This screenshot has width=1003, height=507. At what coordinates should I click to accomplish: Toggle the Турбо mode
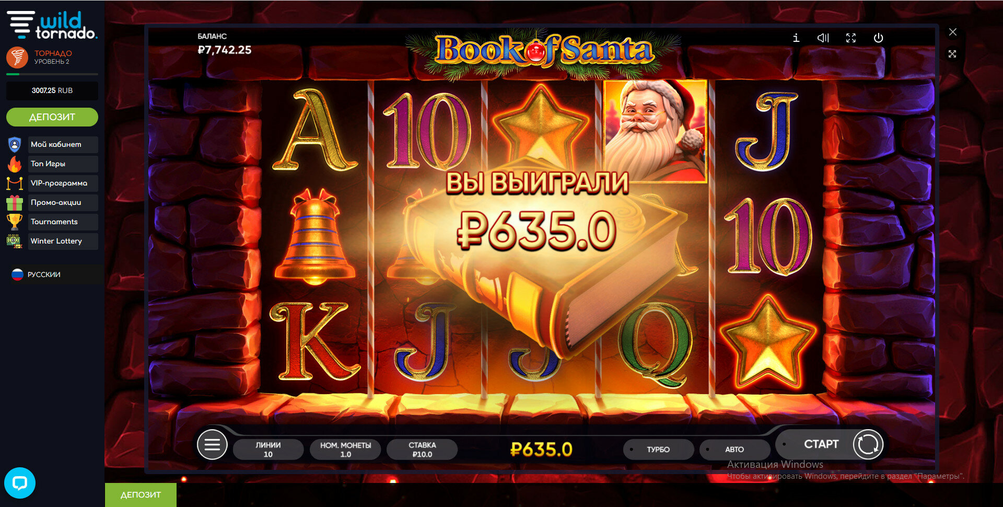click(658, 450)
